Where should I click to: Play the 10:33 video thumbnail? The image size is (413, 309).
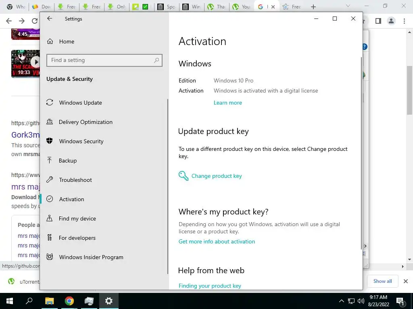25,64
